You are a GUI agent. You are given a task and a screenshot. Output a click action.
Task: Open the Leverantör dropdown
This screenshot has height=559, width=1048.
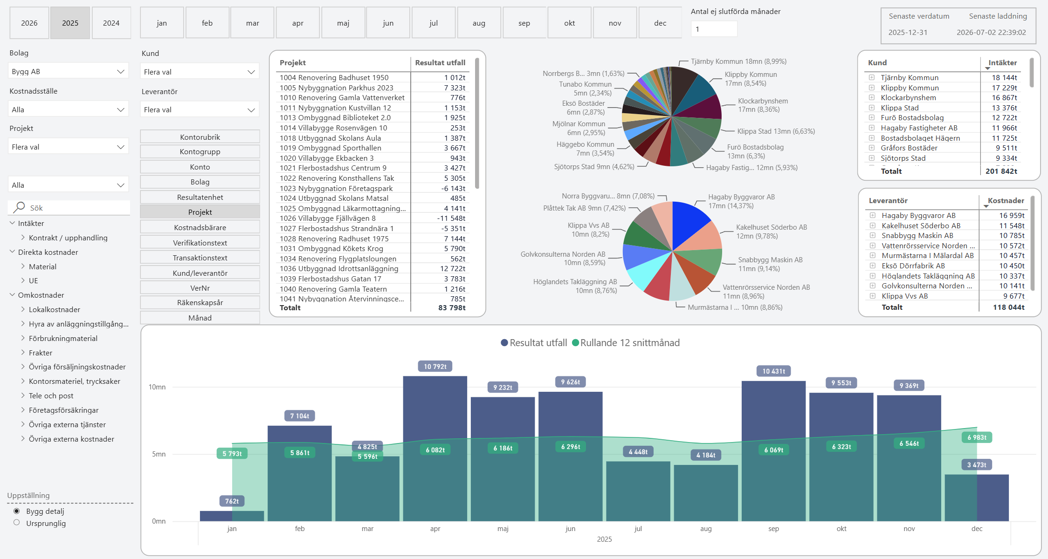200,109
